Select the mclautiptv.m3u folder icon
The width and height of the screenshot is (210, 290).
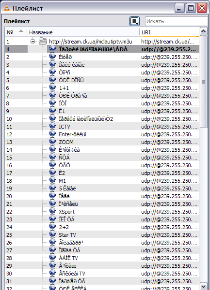coord(43,41)
